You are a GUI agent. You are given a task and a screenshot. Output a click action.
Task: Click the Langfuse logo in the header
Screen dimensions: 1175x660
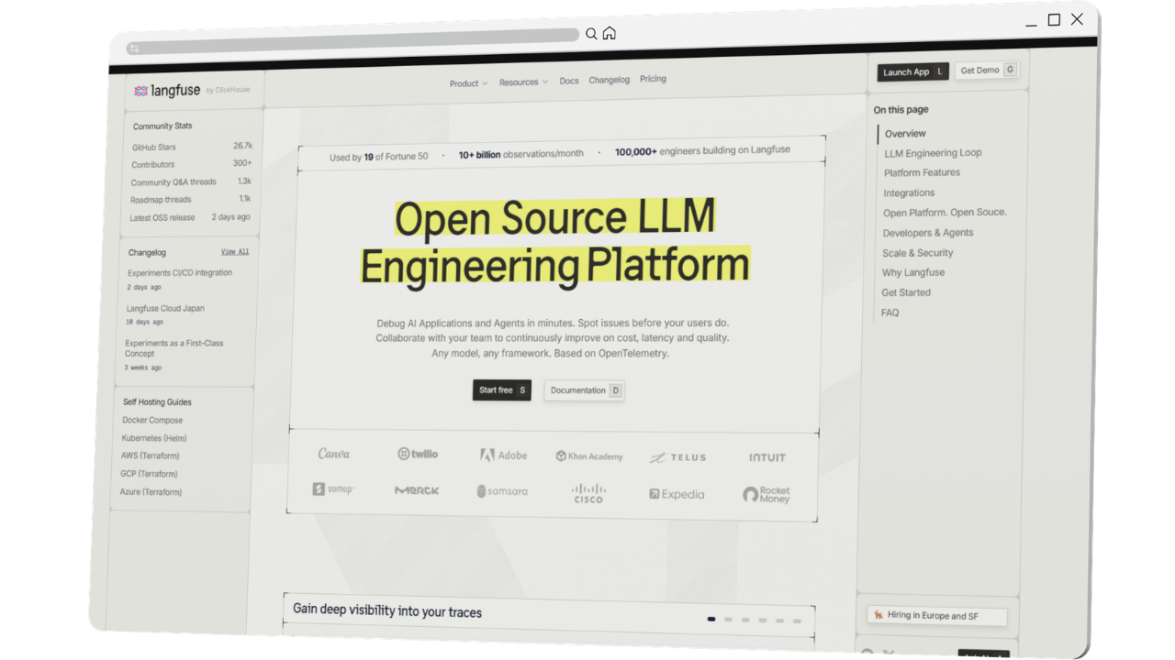167,91
